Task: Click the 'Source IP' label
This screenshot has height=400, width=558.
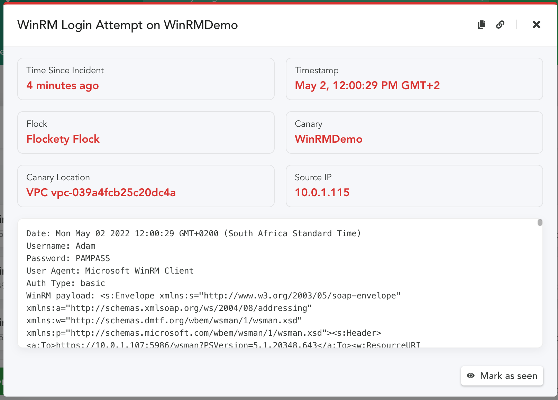Action: click(x=313, y=177)
